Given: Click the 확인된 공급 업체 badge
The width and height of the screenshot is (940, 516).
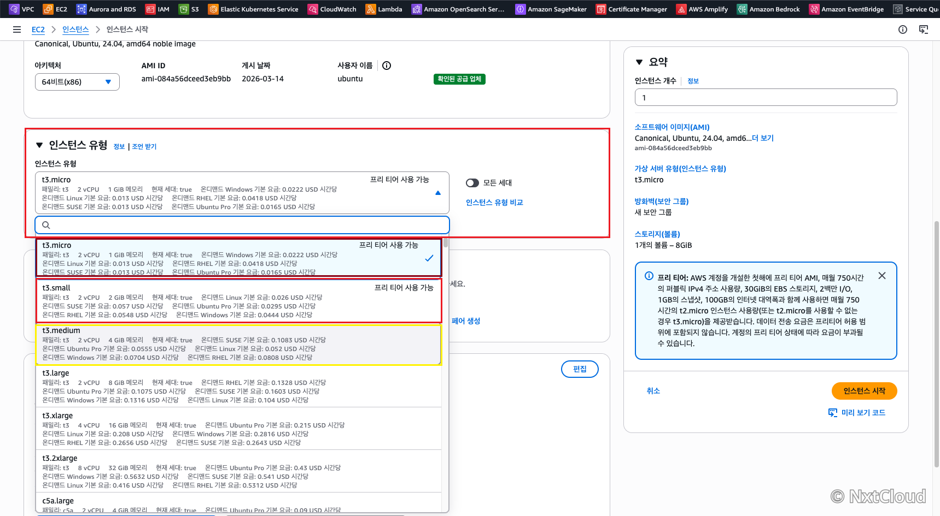Looking at the screenshot, I should (459, 79).
